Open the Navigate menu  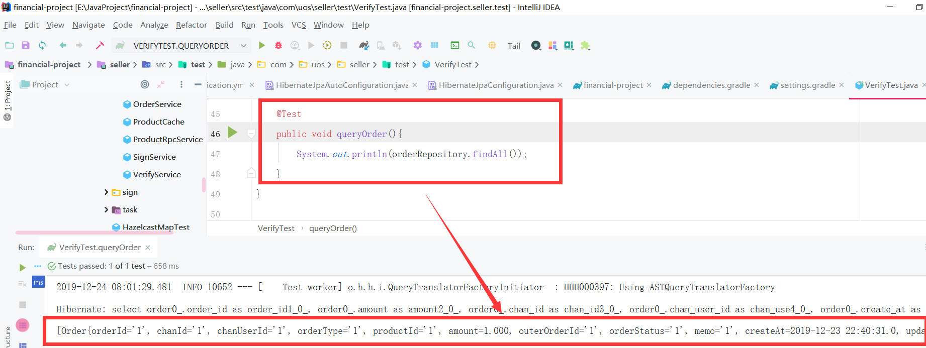click(x=88, y=25)
